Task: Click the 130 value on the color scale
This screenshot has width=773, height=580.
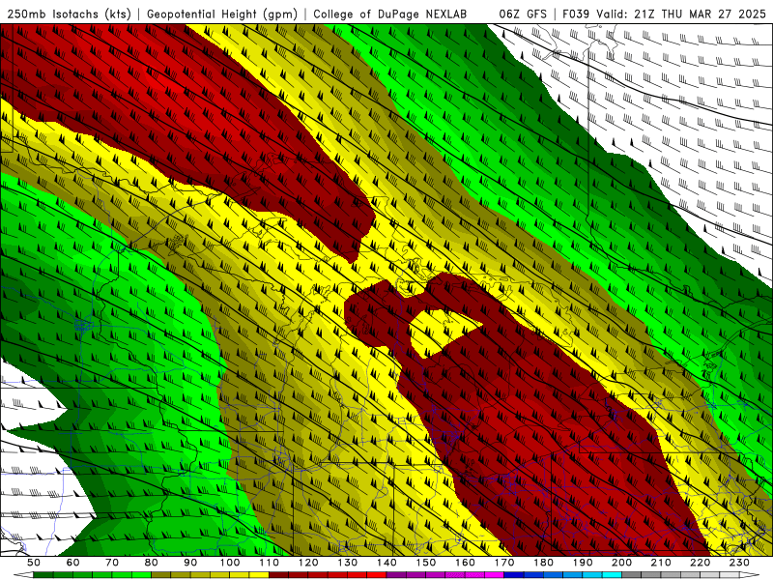Action: [x=347, y=563]
